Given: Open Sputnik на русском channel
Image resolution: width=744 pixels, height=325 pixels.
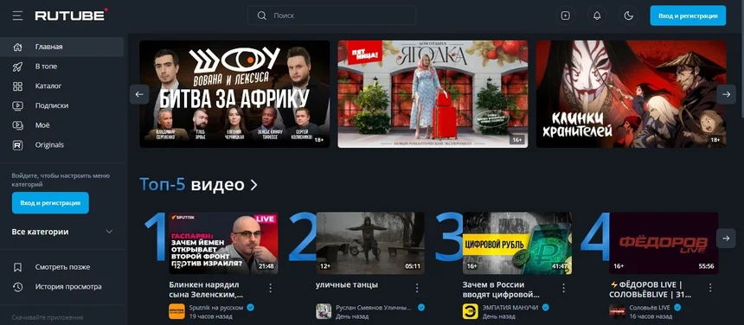Looking at the screenshot, I should point(216,308).
